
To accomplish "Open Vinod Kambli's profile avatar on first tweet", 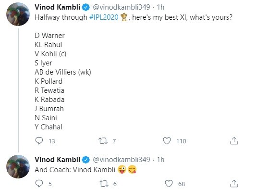I will [18, 14].
